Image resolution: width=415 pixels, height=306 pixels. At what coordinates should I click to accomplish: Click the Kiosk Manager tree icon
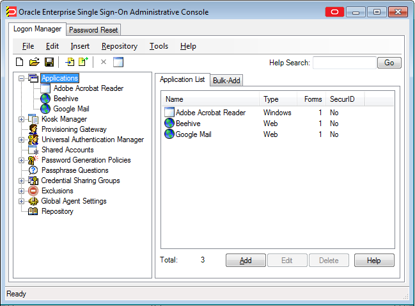[33, 119]
